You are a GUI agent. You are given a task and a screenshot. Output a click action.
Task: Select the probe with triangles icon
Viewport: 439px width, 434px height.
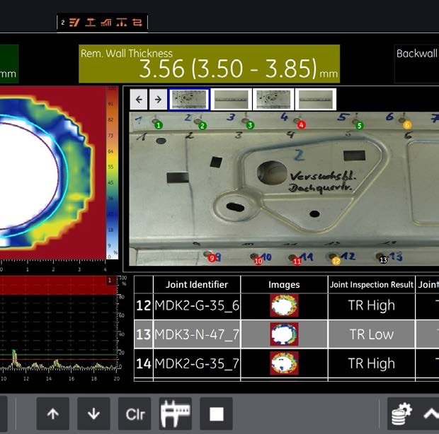[122, 23]
